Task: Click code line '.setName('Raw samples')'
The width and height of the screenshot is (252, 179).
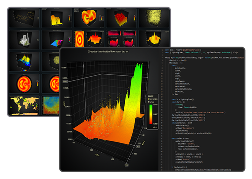Action: 184,128
